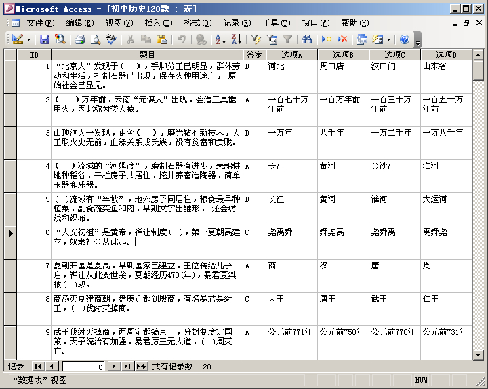Image resolution: width=488 pixels, height=389 pixels.
Task: Restore the inner table window
Action: coord(466,23)
